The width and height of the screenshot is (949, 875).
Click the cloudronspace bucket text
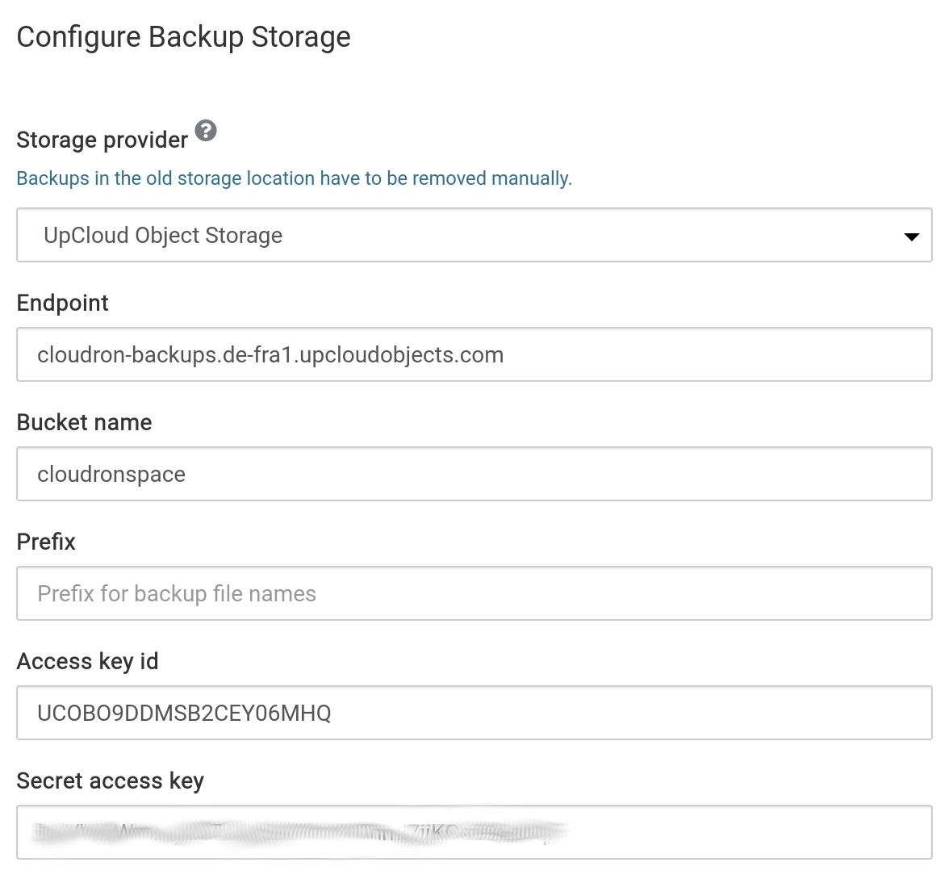tap(111, 475)
